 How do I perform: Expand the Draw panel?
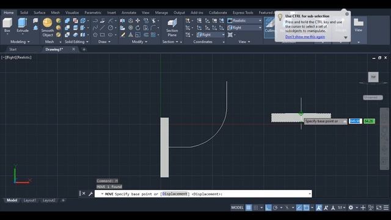point(104,42)
